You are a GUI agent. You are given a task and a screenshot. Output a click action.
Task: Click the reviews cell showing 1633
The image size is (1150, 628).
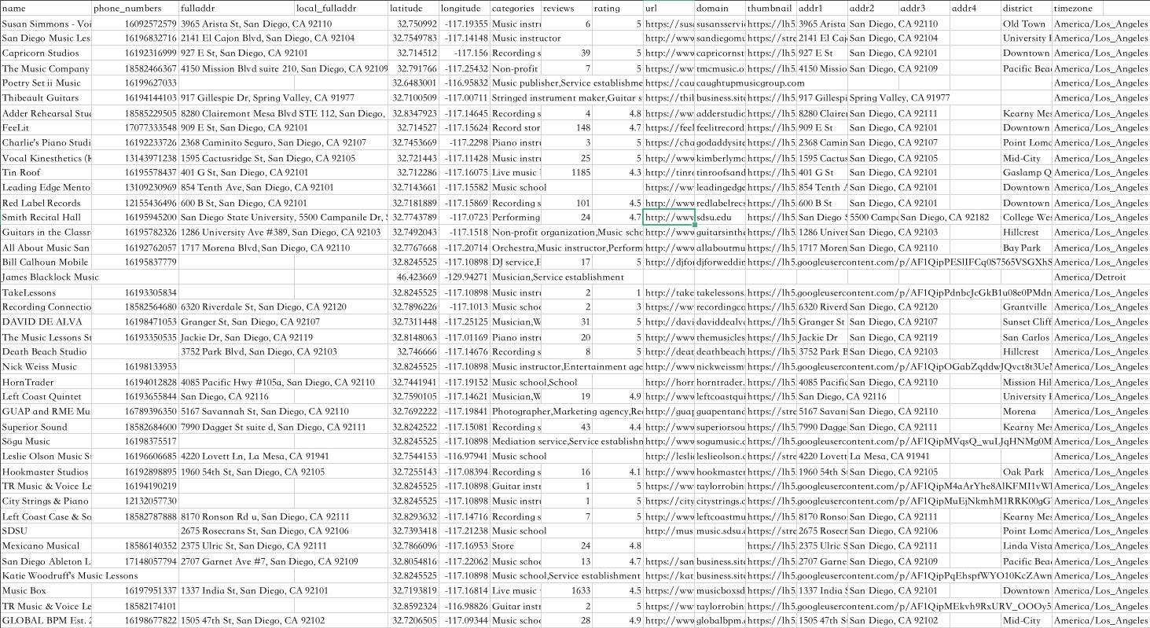pyautogui.click(x=566, y=591)
